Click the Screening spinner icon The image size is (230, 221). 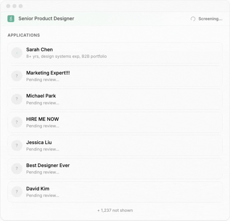click(193, 19)
